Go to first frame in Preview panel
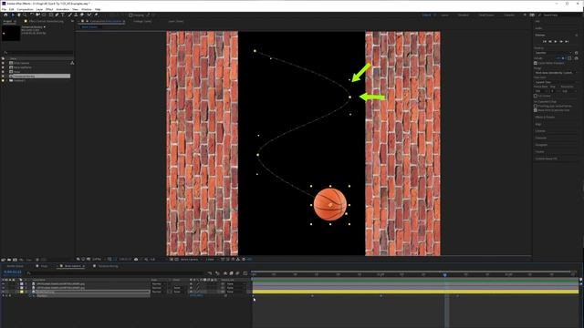The height and width of the screenshot is (328, 584). [545, 42]
